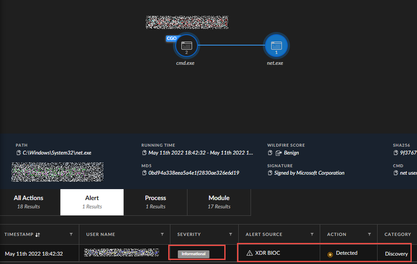
Task: Open the WildFire report link icon
Action: click(x=278, y=153)
